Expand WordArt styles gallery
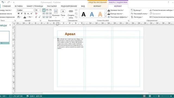Screen dimensions: 174x98 click(x=105, y=17)
